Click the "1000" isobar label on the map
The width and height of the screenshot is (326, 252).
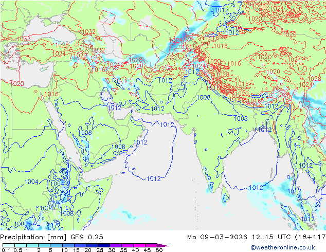pos(21,224)
